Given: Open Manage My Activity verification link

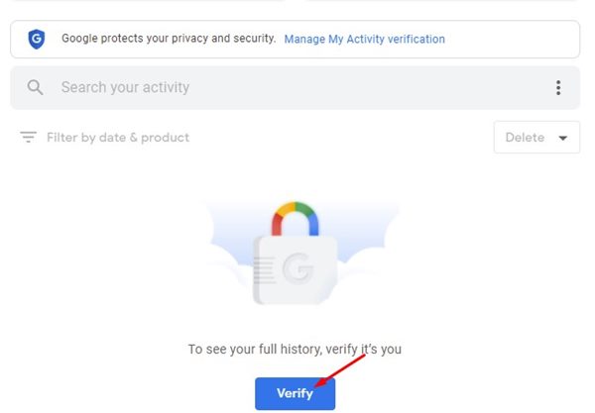Looking at the screenshot, I should pyautogui.click(x=364, y=39).
